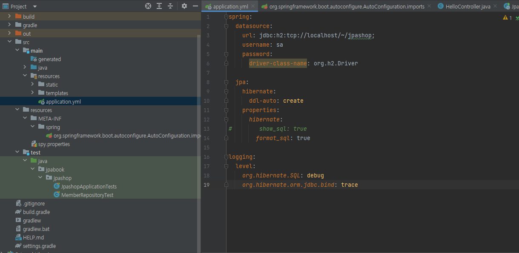Open the Project view dropdown
Image resolution: width=519 pixels, height=253 pixels.
point(34,6)
